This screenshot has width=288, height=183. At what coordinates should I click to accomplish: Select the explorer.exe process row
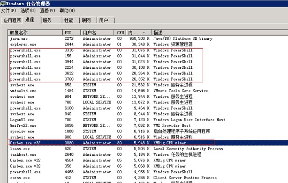tap(148, 44)
